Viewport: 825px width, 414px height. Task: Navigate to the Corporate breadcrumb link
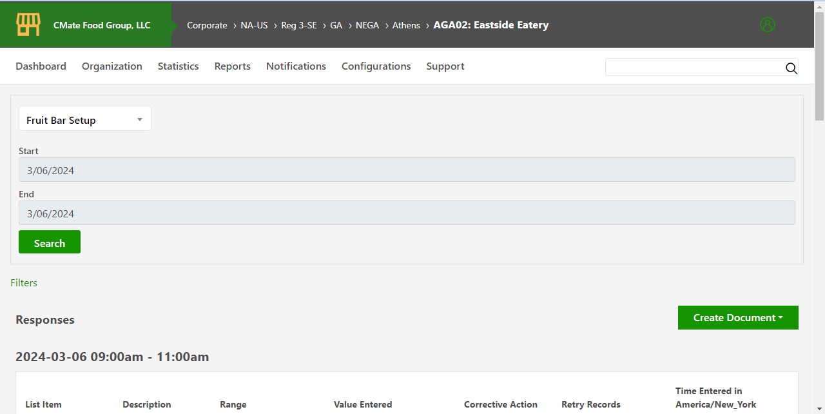click(207, 25)
